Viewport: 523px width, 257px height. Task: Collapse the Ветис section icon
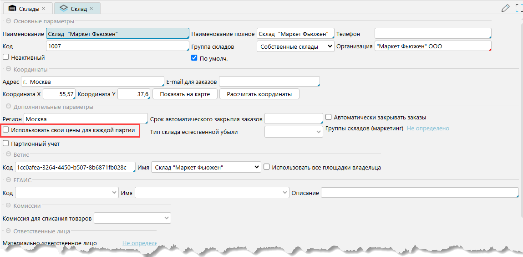8,155
